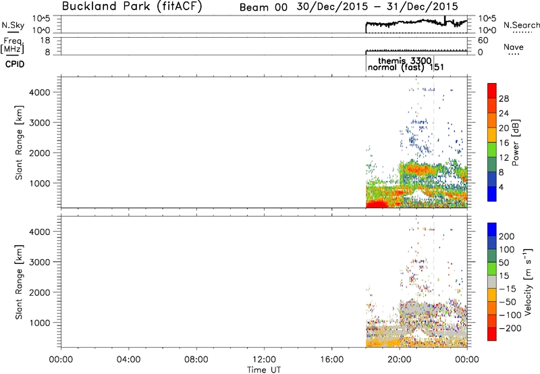
Task: Click the grey band of velocity colorbar
Action: [492, 282]
